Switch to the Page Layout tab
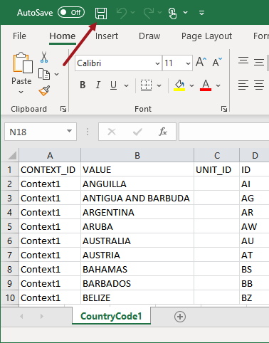 [x=206, y=36]
